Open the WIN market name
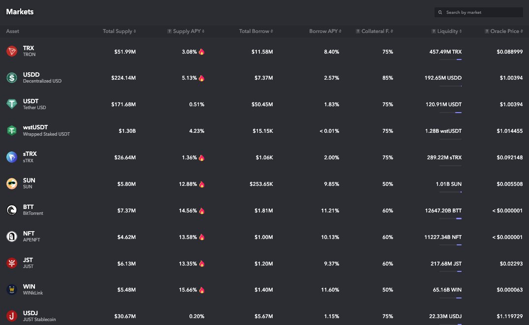 pyautogui.click(x=29, y=286)
